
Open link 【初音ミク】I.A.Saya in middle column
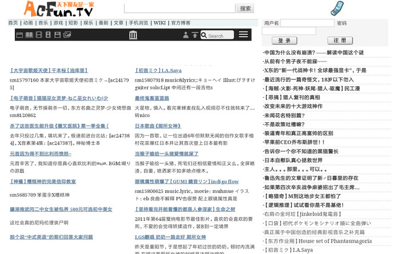[158, 71]
